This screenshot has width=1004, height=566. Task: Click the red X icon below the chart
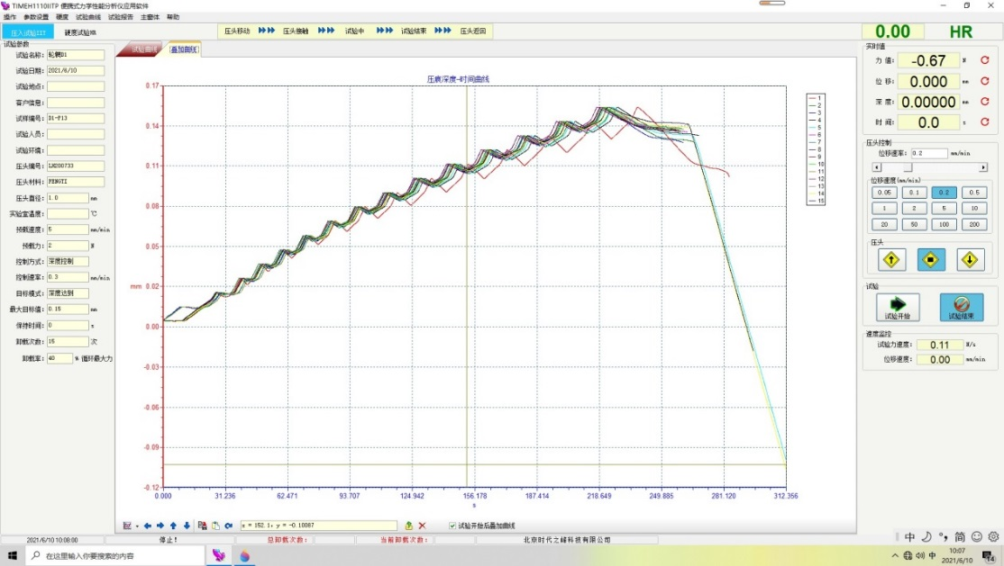coord(422,526)
